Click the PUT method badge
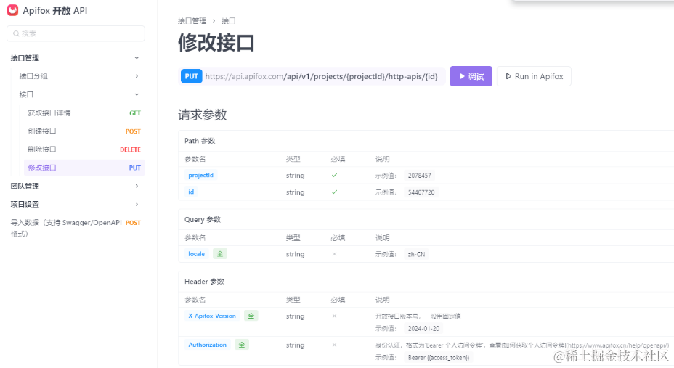This screenshot has height=368, width=674. click(191, 76)
